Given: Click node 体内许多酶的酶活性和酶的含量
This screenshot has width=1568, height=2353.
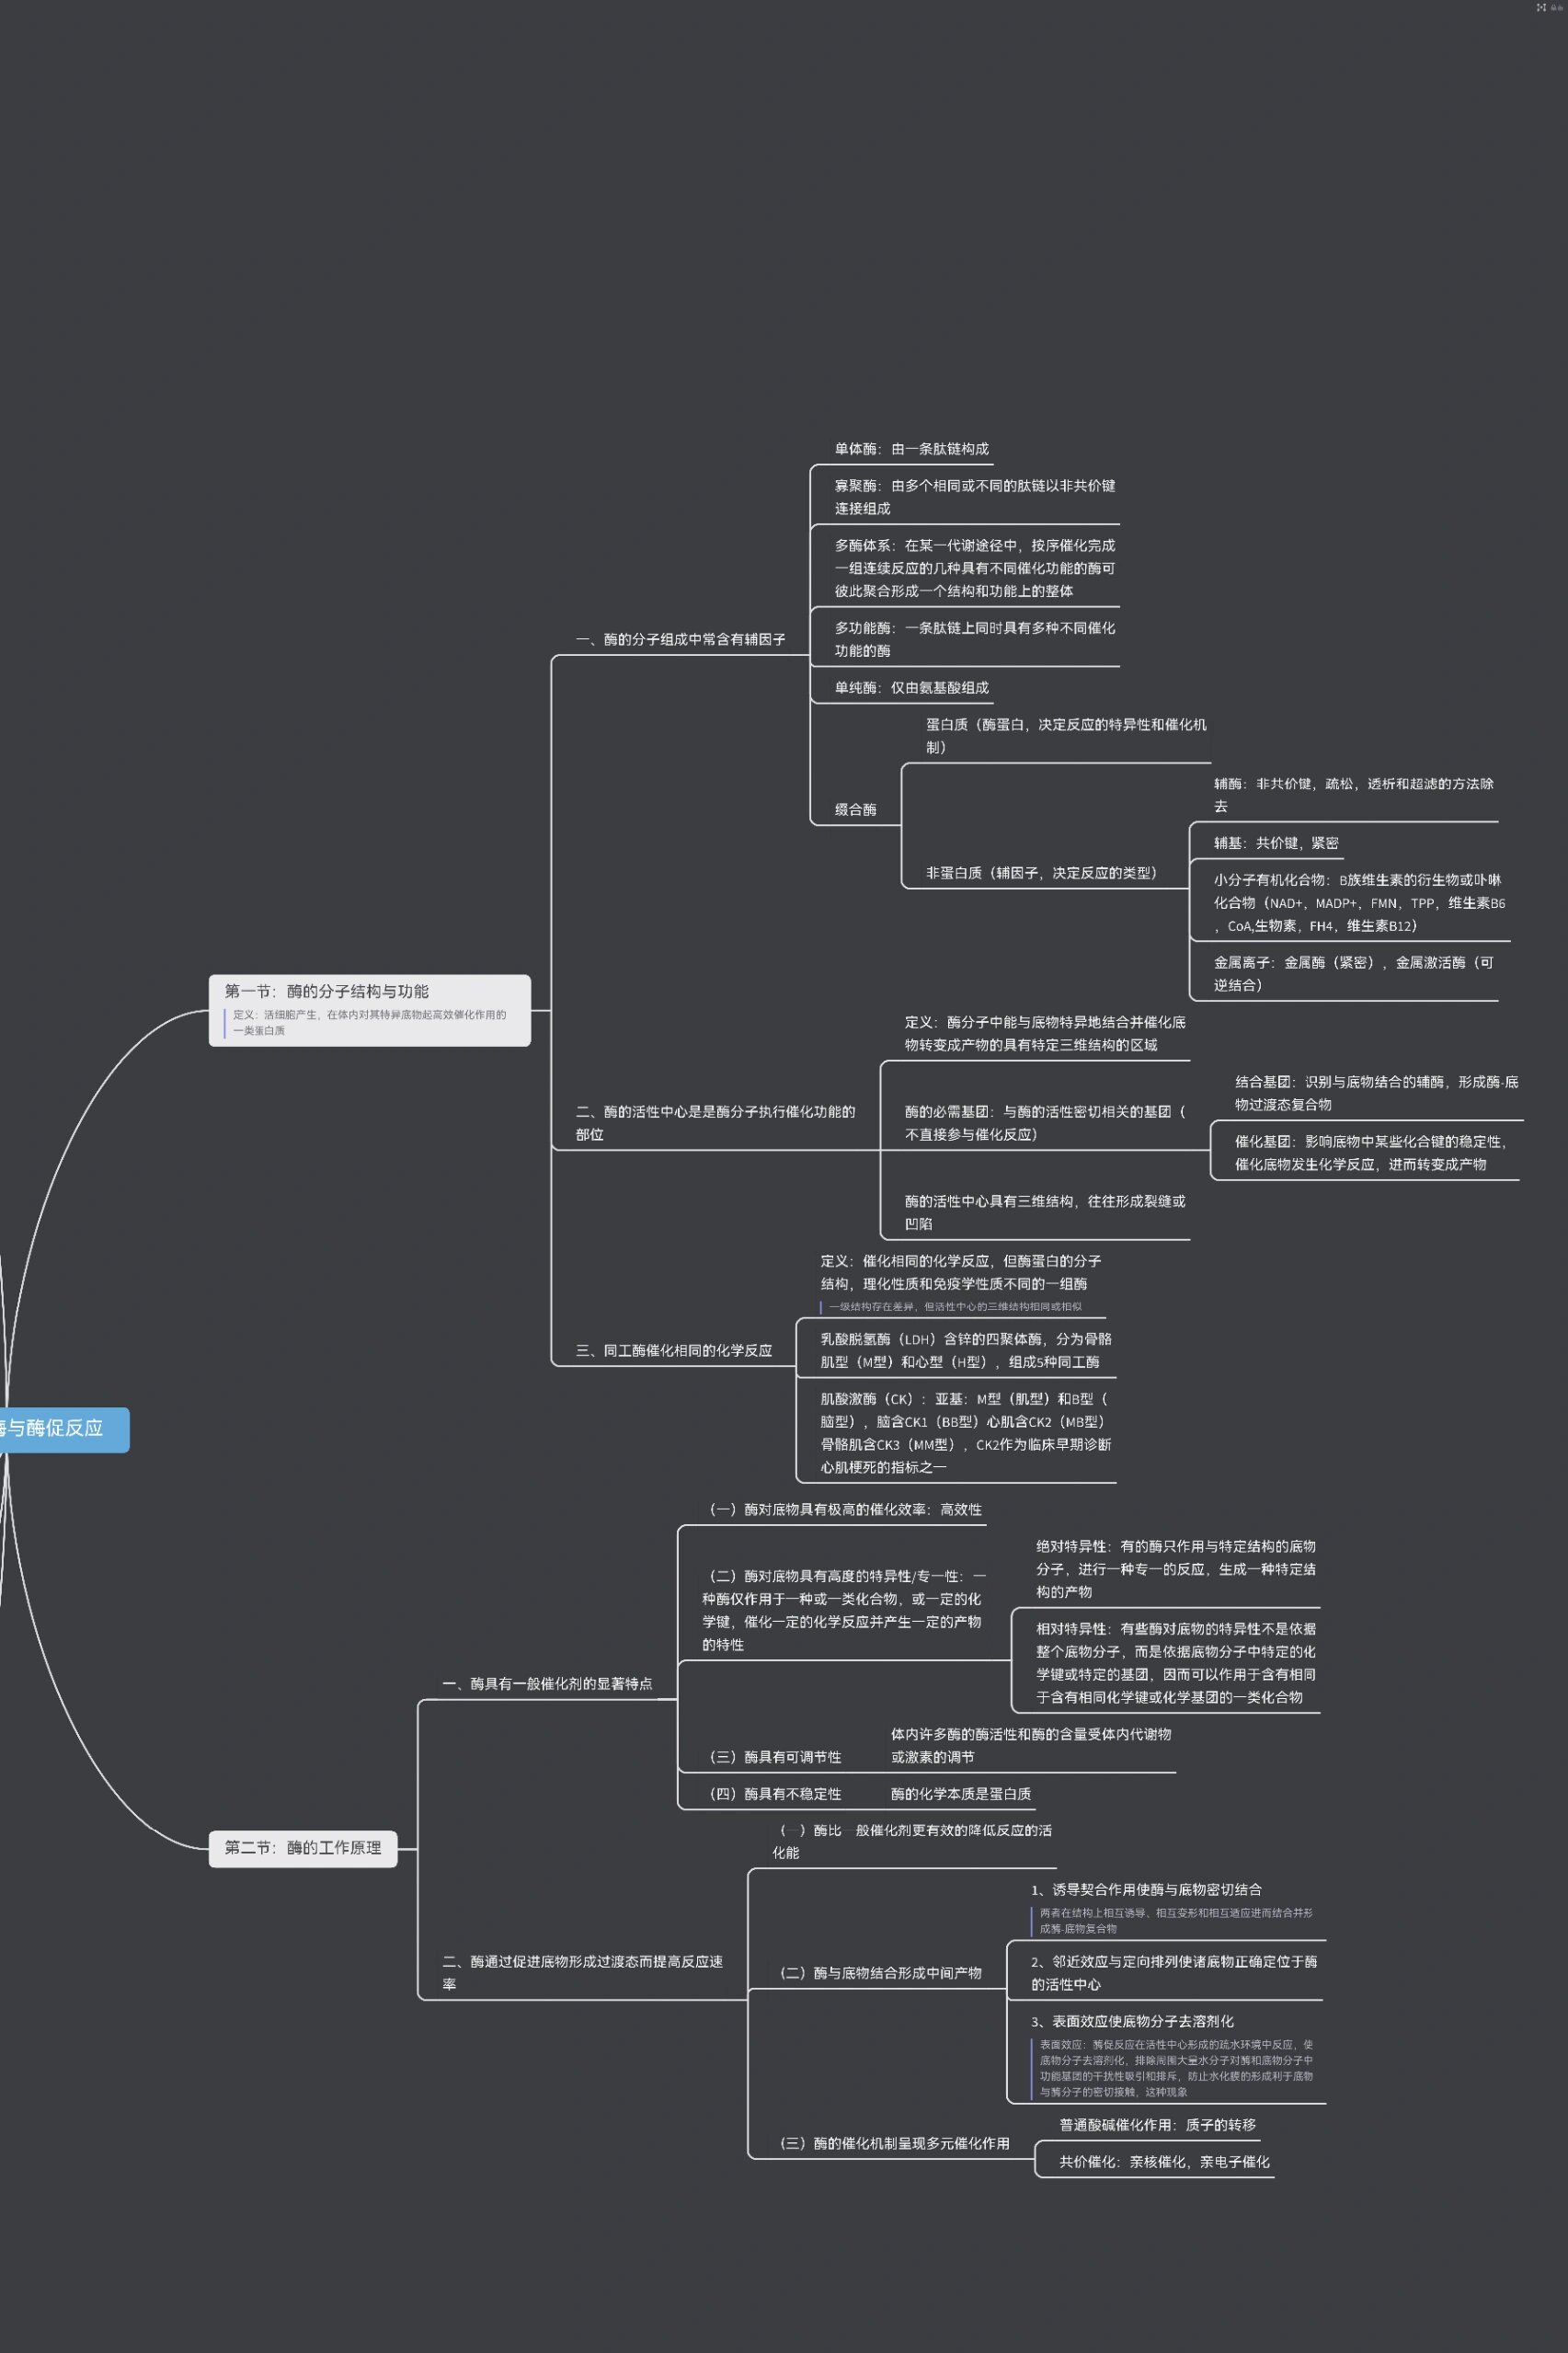Looking at the screenshot, I should [1031, 1745].
